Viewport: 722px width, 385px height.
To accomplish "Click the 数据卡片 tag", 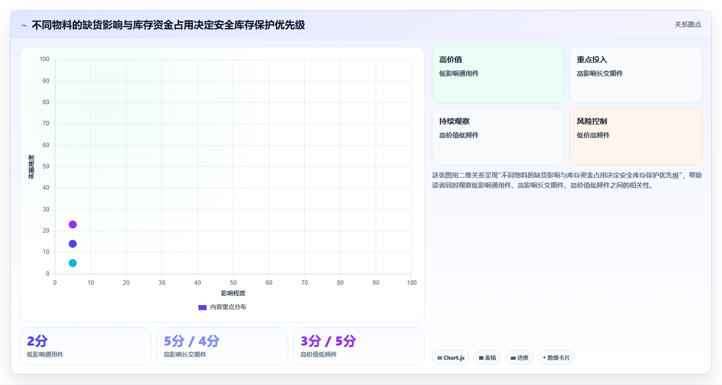I will click(x=556, y=358).
